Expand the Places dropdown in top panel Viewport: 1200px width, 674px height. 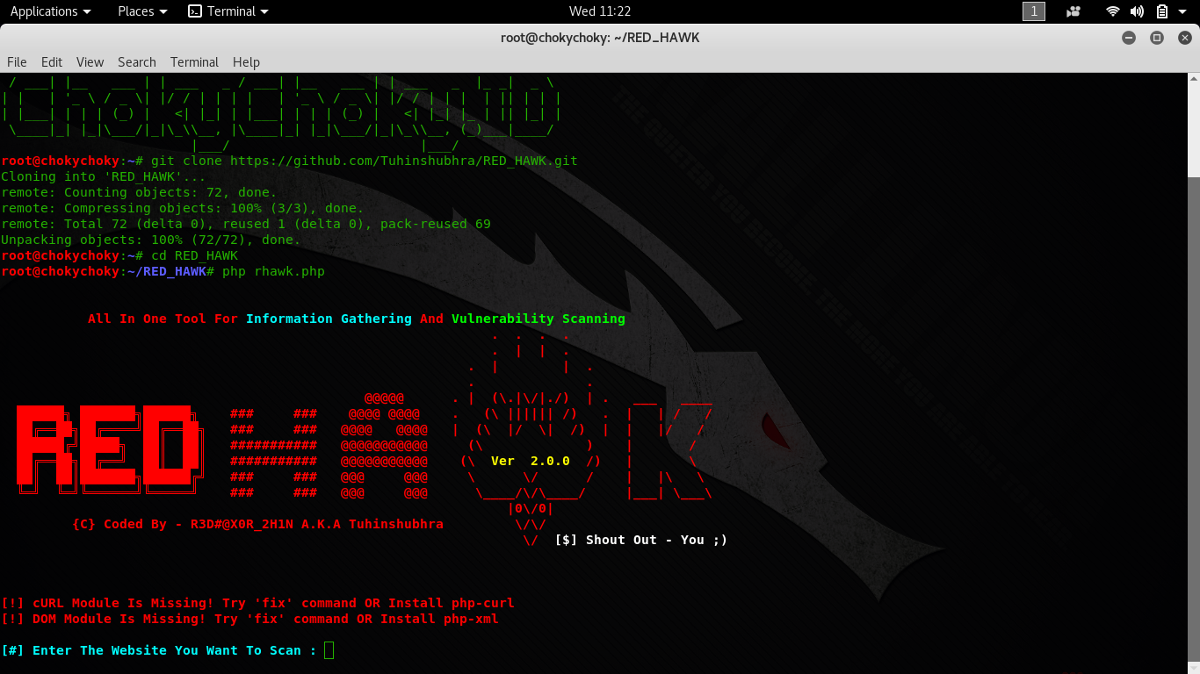[x=142, y=11]
